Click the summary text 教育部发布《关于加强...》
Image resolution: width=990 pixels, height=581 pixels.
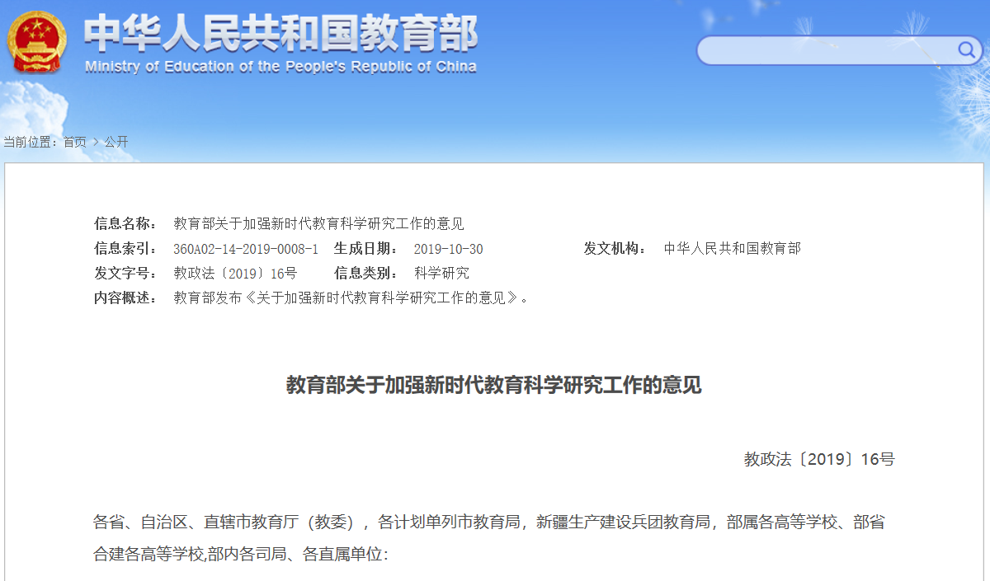point(351,298)
